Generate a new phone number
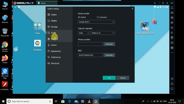Viewport: 184px width, 104px height. click(109, 44)
